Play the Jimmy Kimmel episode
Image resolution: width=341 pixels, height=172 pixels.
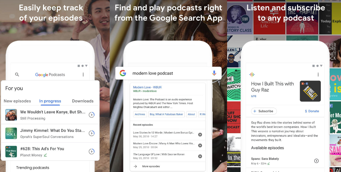tap(91, 133)
